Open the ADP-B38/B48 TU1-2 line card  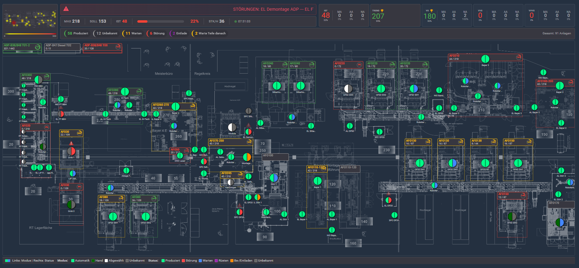[x=22, y=48]
